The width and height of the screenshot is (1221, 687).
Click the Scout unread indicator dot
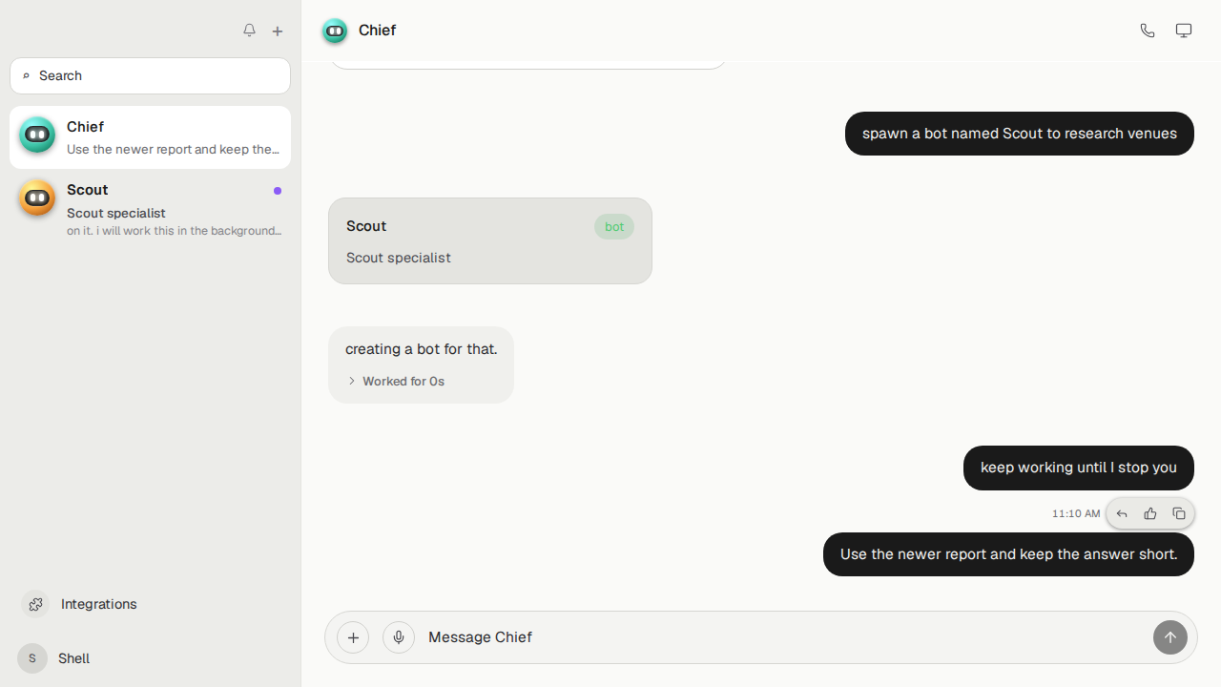tap(278, 191)
